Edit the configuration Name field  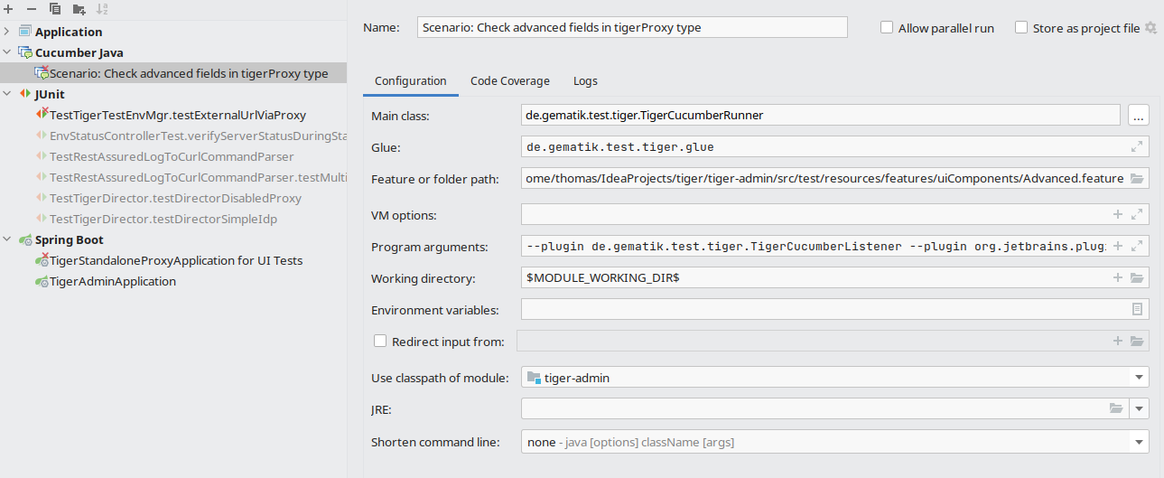(632, 27)
